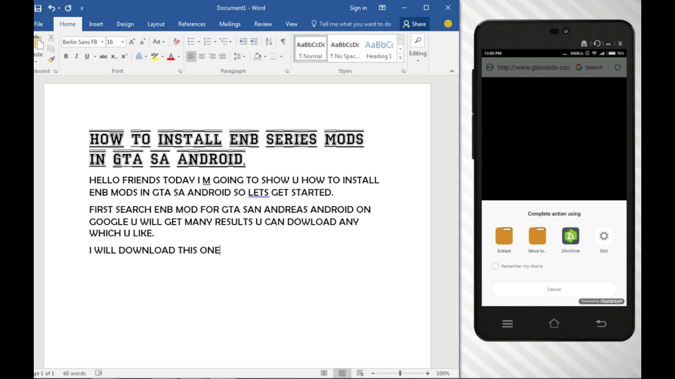
Task: Open the File tab
Action: pos(38,24)
